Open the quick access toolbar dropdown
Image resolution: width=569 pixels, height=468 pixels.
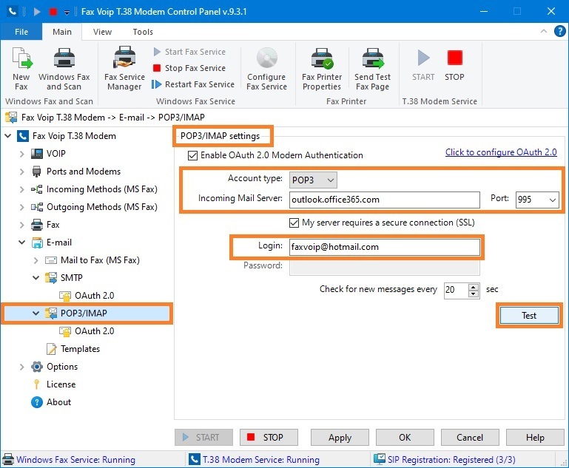pos(67,13)
